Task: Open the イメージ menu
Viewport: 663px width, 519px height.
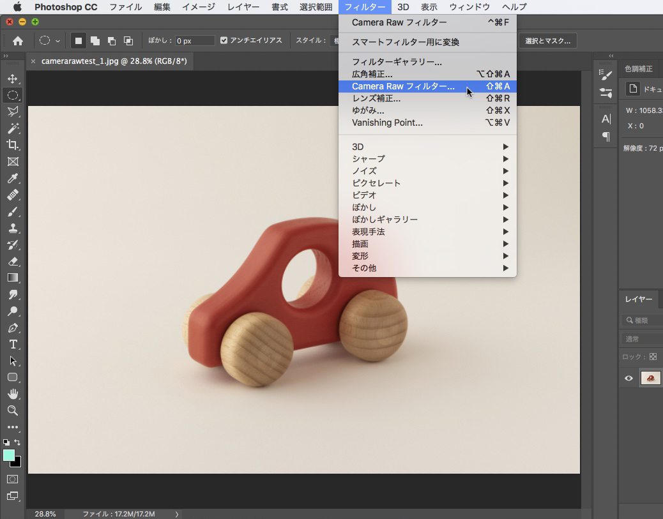Action: click(199, 7)
